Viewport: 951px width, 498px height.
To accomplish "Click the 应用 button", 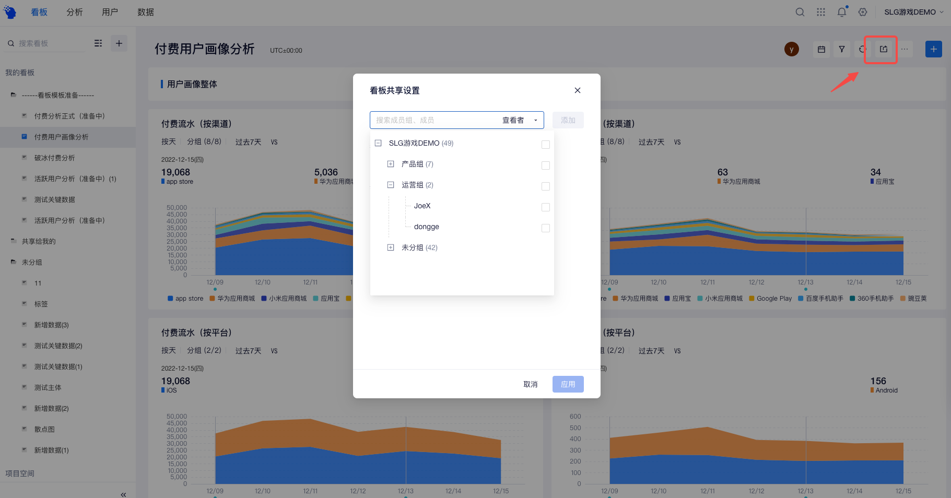I will coord(568,384).
